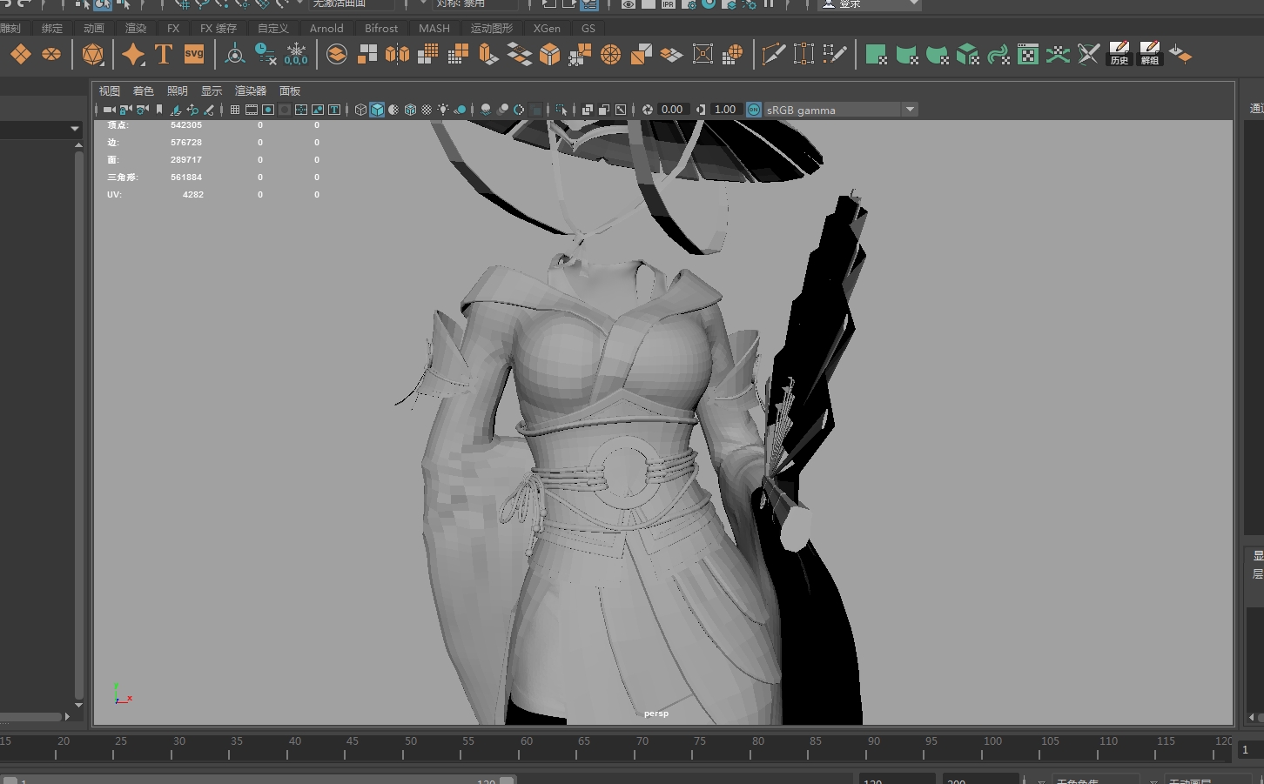The image size is (1264, 784).
Task: Click the mirror geometry shelf icon
Action: tap(397, 55)
